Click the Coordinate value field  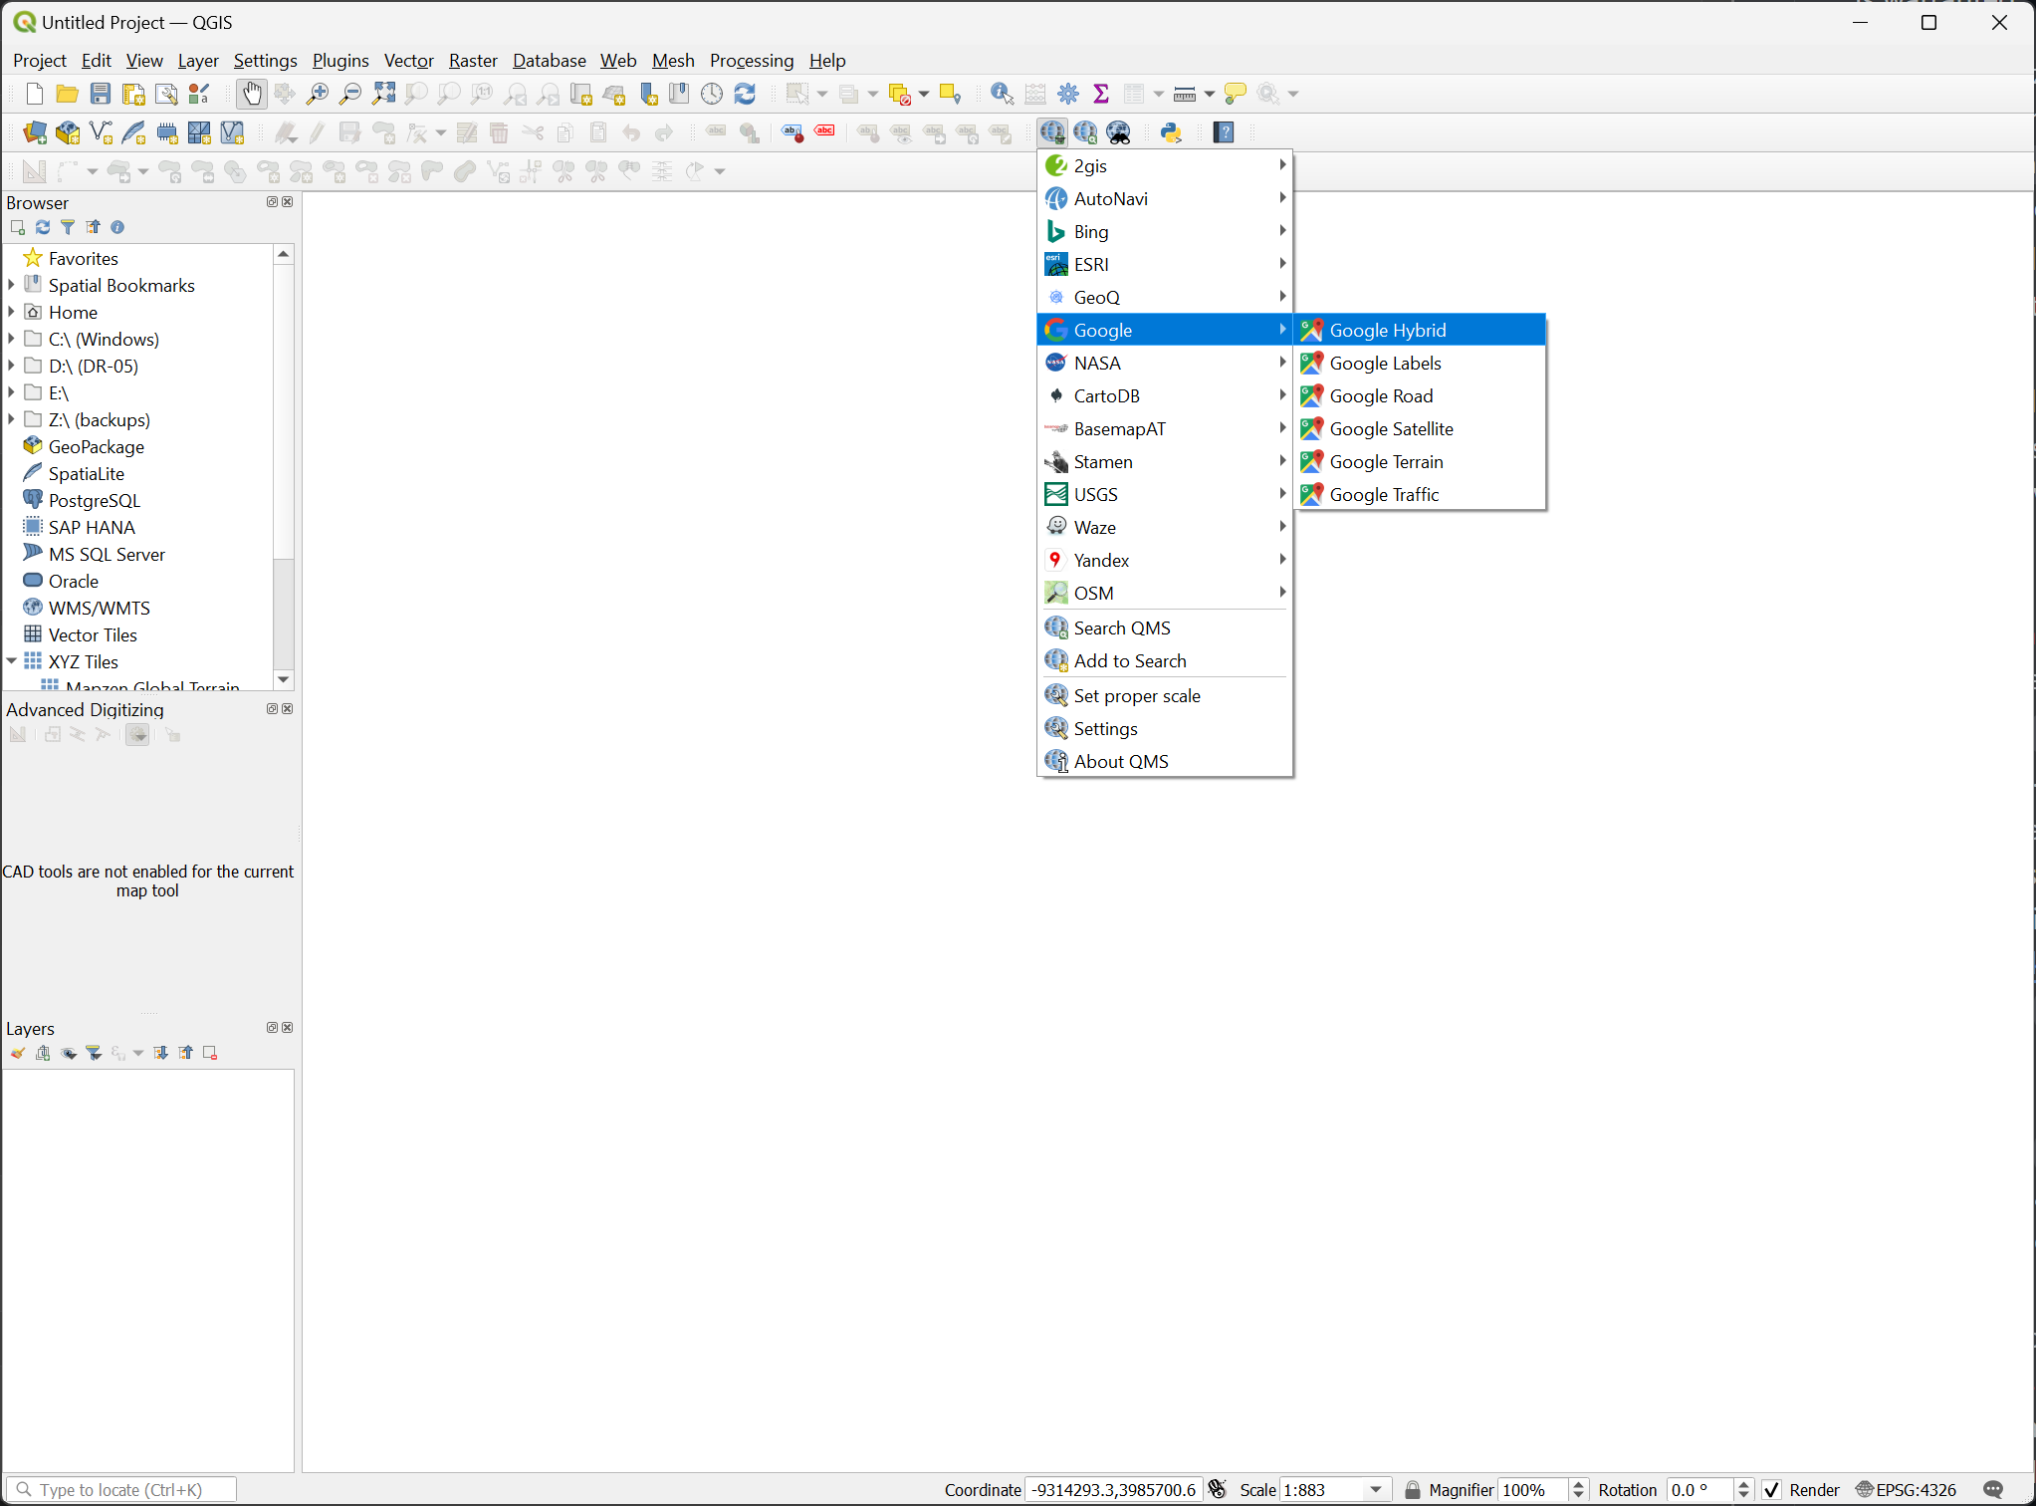(1113, 1490)
